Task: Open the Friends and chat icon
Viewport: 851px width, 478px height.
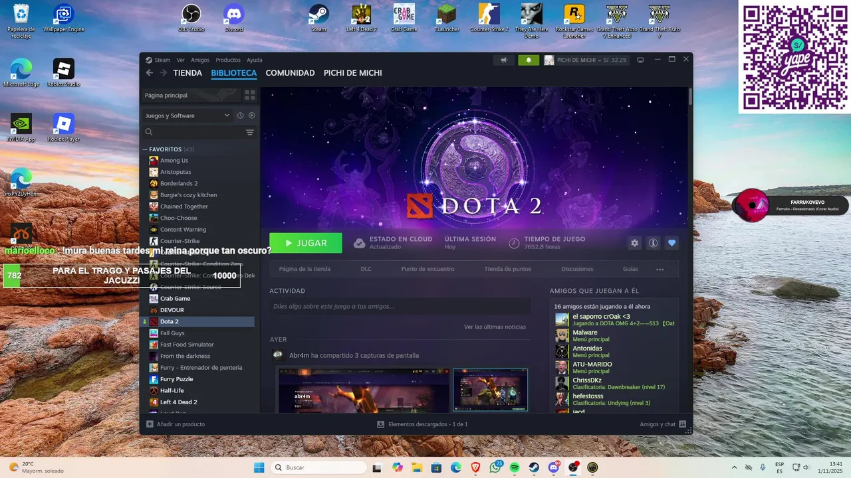Action: [x=683, y=424]
